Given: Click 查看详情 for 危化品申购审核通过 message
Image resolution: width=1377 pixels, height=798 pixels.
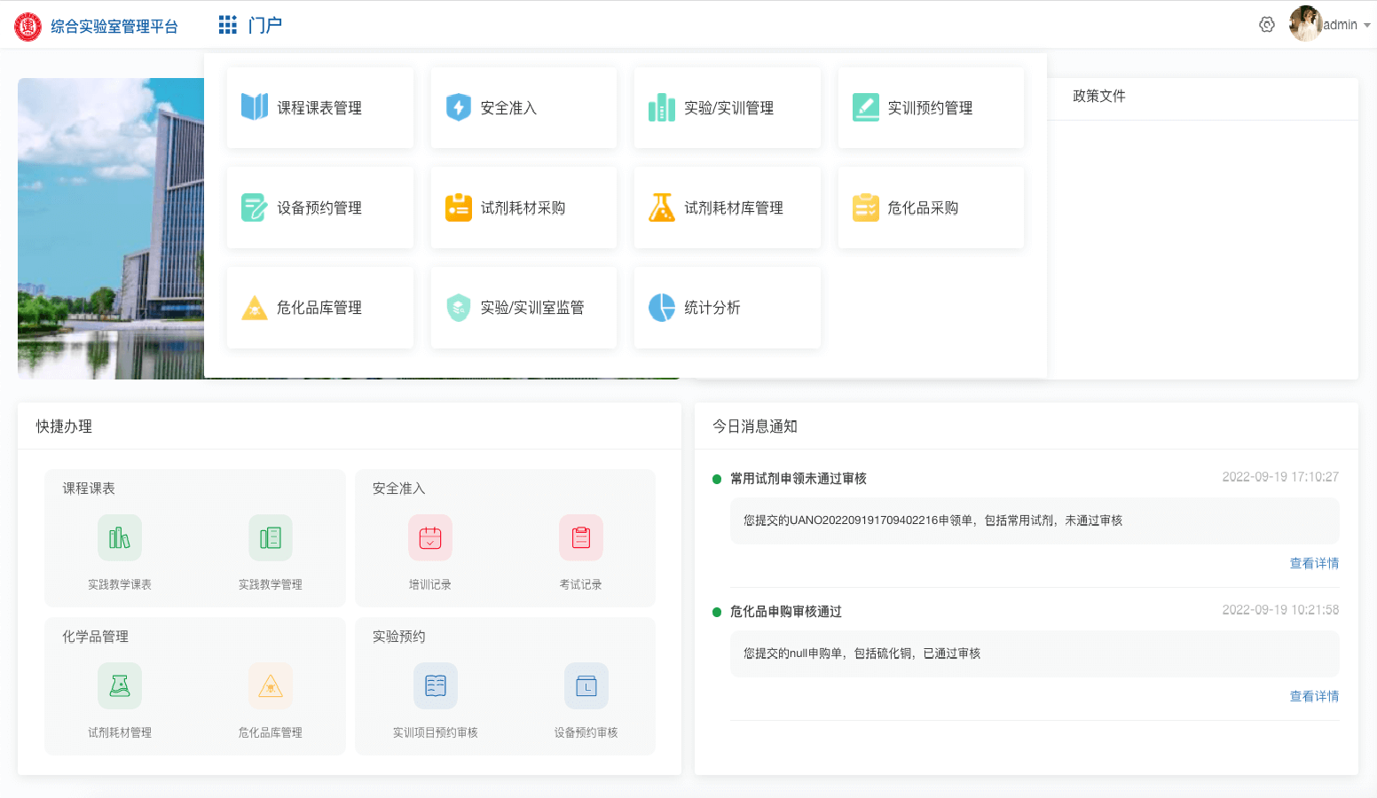Looking at the screenshot, I should click(x=1314, y=696).
